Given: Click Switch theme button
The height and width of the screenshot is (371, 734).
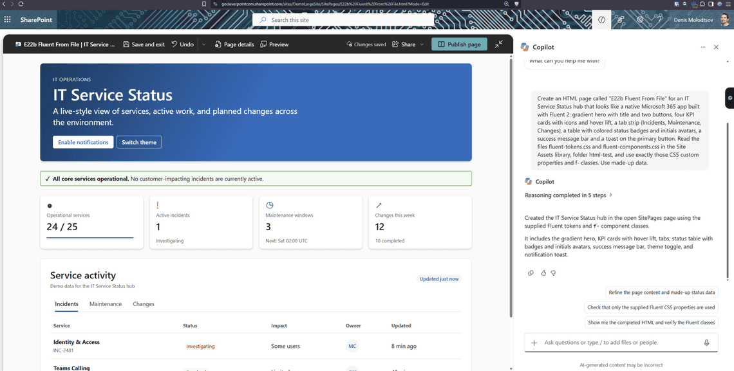Looking at the screenshot, I should (139, 142).
